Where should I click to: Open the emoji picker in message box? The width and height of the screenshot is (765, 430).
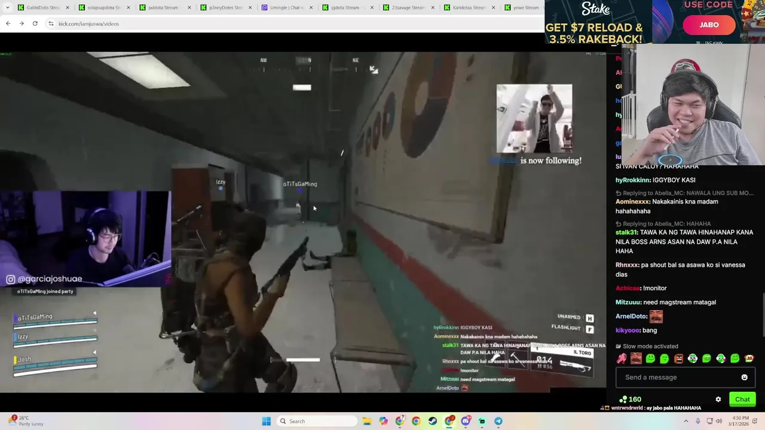coord(744,377)
